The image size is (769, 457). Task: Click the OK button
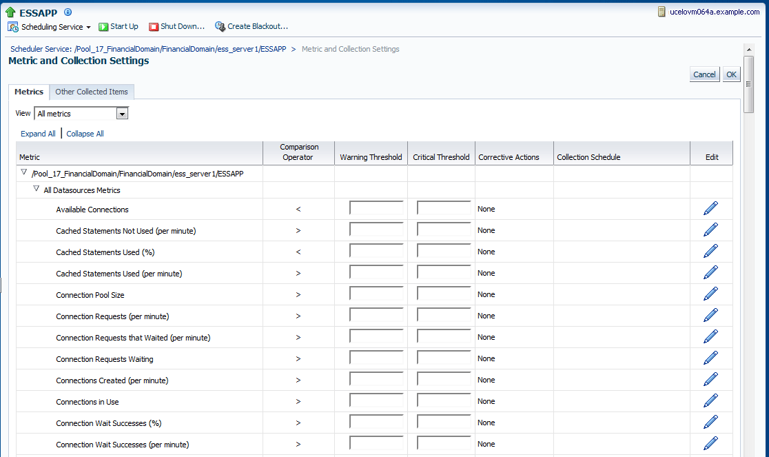(x=731, y=74)
